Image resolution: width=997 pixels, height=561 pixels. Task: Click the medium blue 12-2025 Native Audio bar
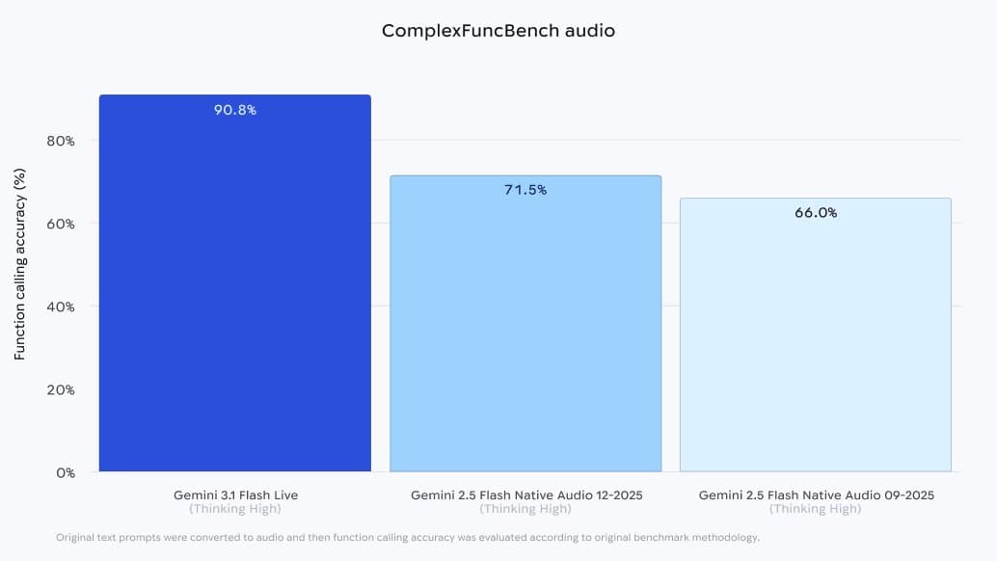click(x=525, y=328)
